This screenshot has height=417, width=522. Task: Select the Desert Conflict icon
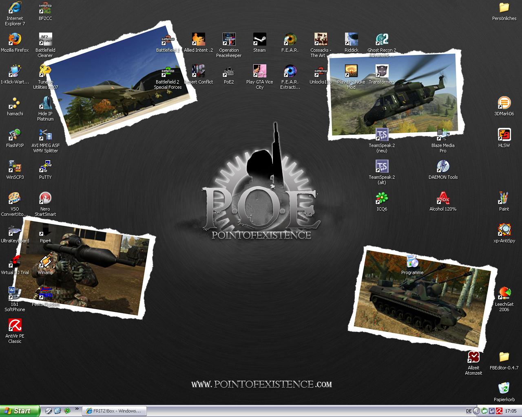coord(198,71)
